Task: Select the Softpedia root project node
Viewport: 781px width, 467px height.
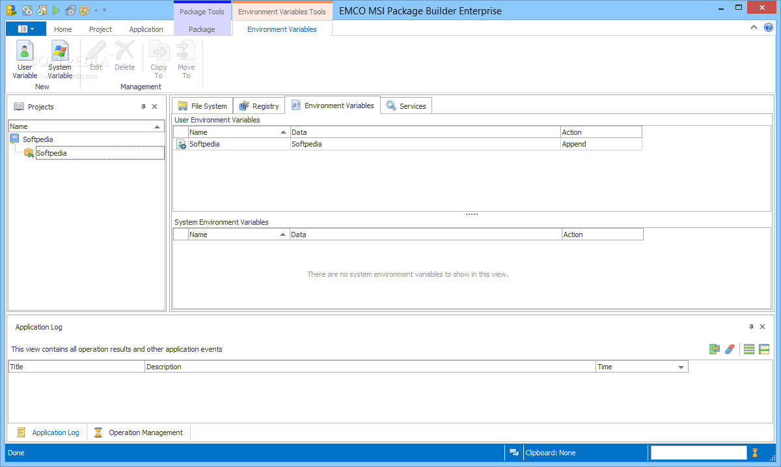Action: click(x=38, y=139)
